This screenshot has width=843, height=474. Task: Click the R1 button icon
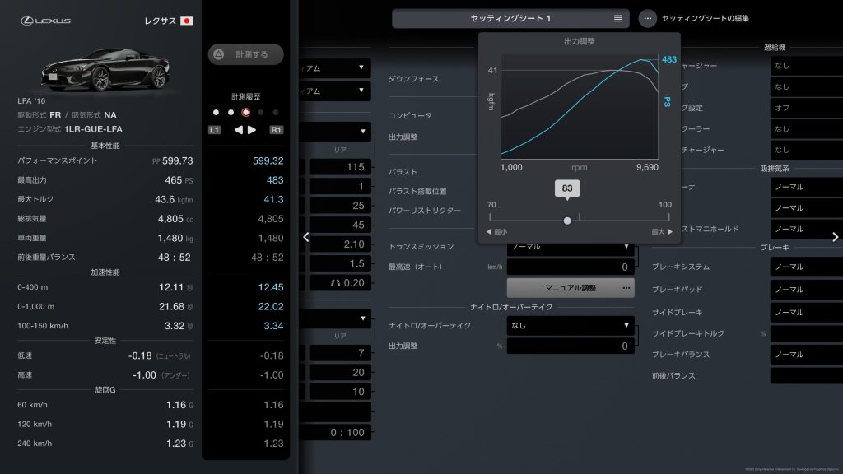[x=277, y=130]
